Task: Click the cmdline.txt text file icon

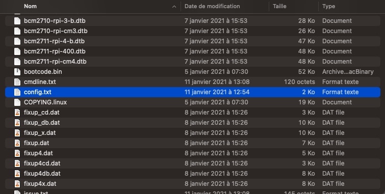Action: [x=17, y=82]
